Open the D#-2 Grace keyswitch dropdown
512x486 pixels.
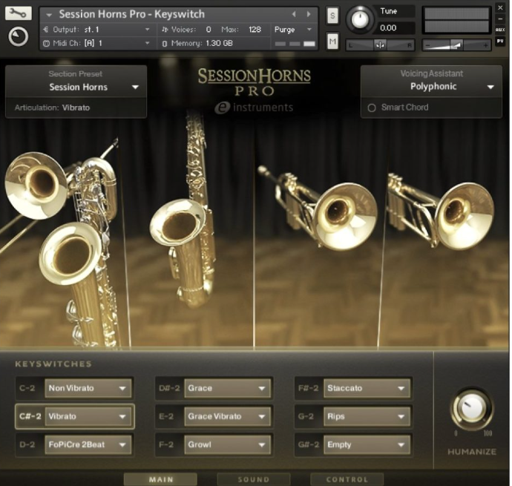click(x=227, y=388)
